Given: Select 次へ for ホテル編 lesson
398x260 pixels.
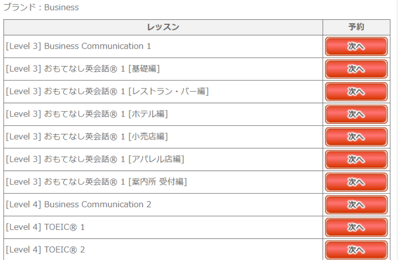Looking at the screenshot, I should tap(356, 114).
